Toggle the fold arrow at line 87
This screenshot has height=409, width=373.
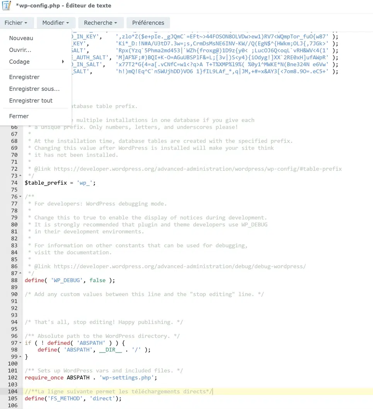(20, 273)
